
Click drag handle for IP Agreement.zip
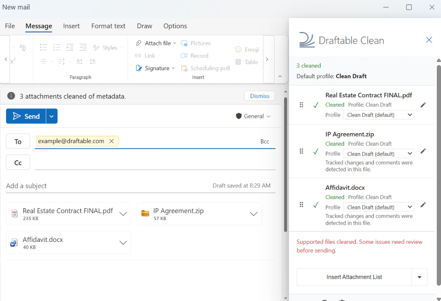301,151
